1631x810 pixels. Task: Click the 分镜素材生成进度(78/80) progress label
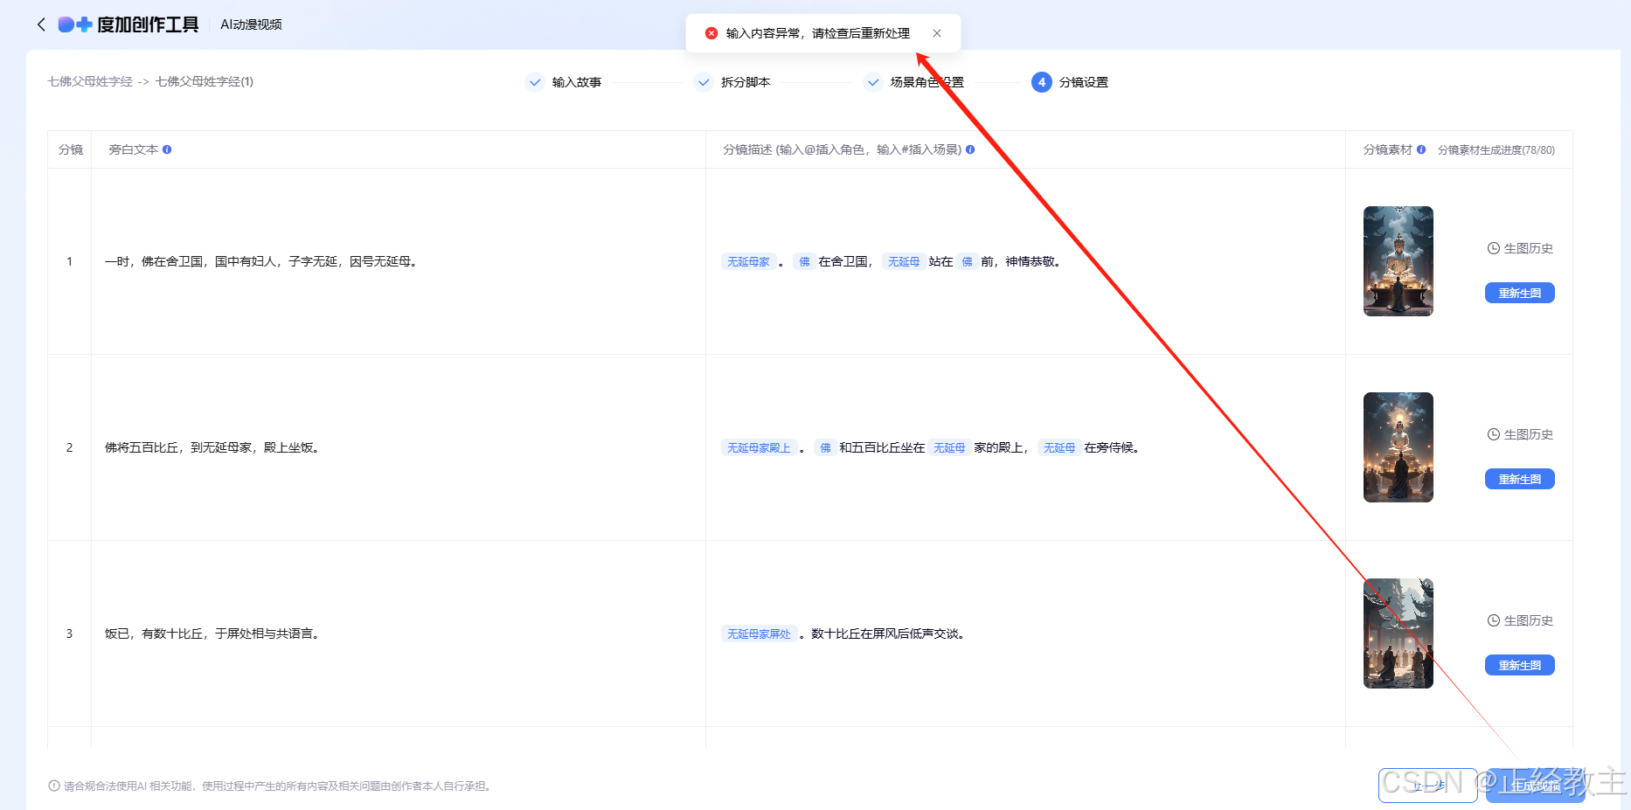[x=1496, y=149]
